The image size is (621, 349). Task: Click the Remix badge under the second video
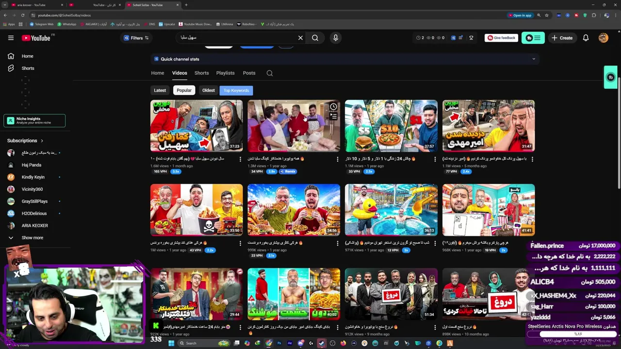pyautogui.click(x=288, y=172)
